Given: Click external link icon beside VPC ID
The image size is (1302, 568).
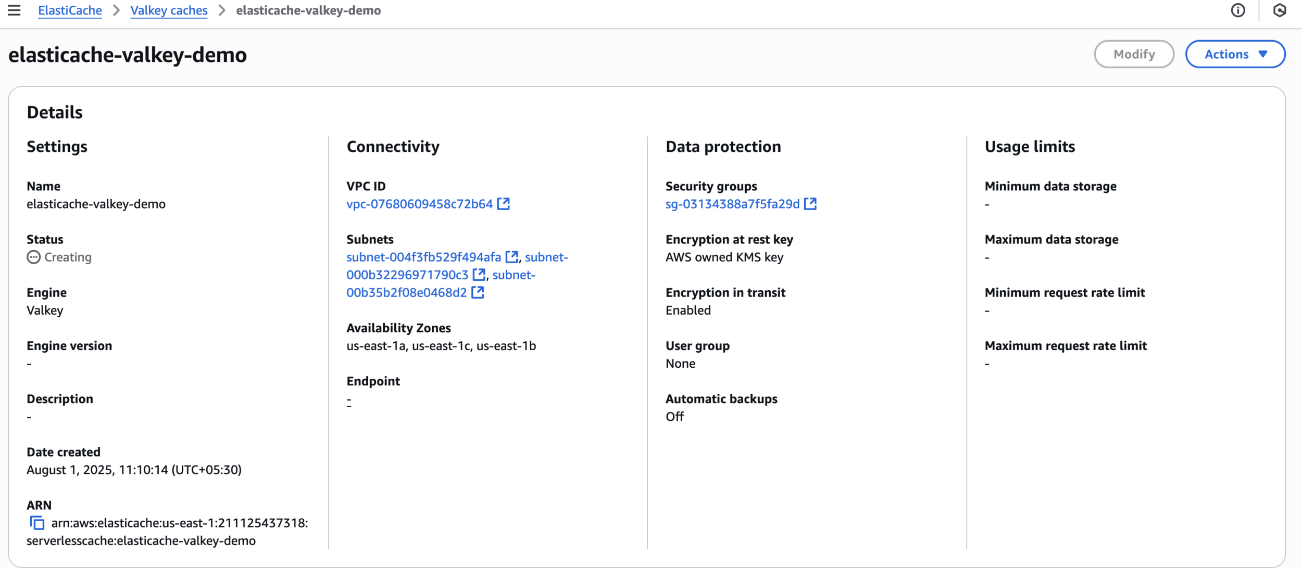Looking at the screenshot, I should click(x=503, y=204).
